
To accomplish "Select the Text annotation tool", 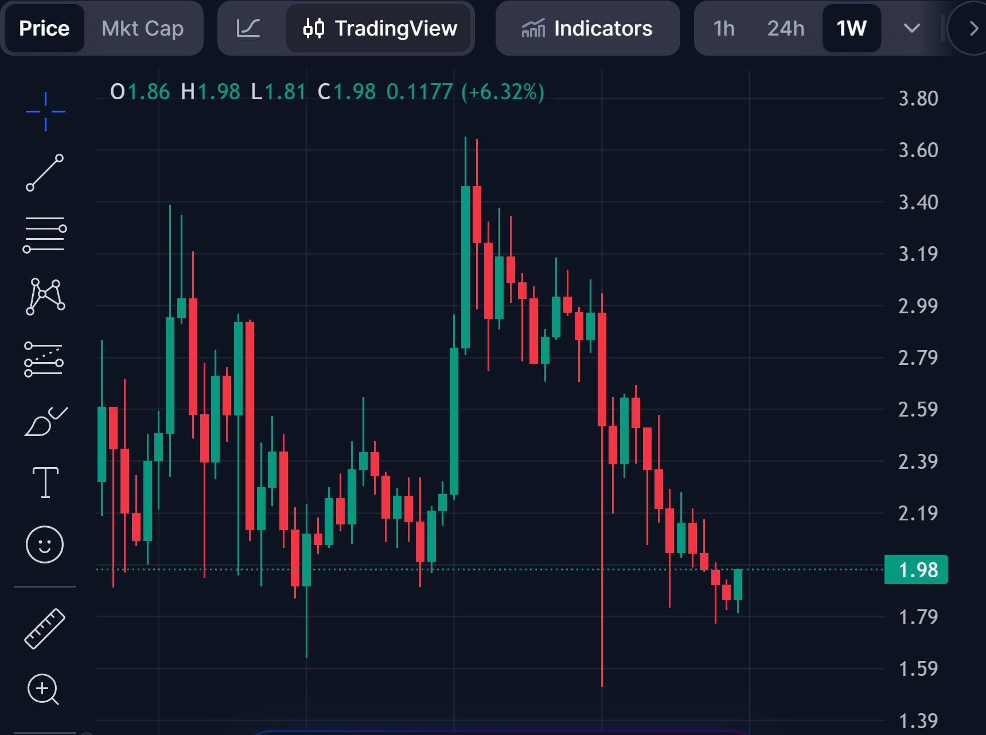I will pos(45,483).
